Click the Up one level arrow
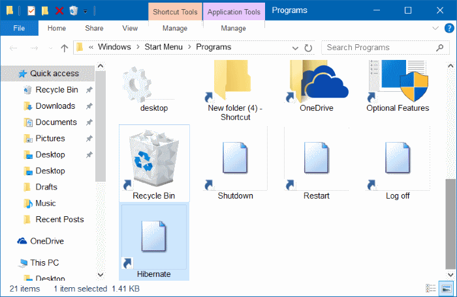The height and width of the screenshot is (297, 457). (x=64, y=48)
